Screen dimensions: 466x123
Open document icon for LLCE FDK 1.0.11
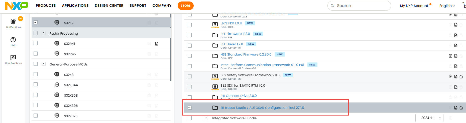pyautogui.click(x=456, y=25)
